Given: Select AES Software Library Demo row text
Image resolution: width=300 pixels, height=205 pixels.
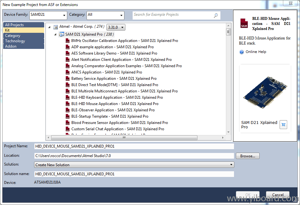Looking at the screenshot, I should 114,53.
